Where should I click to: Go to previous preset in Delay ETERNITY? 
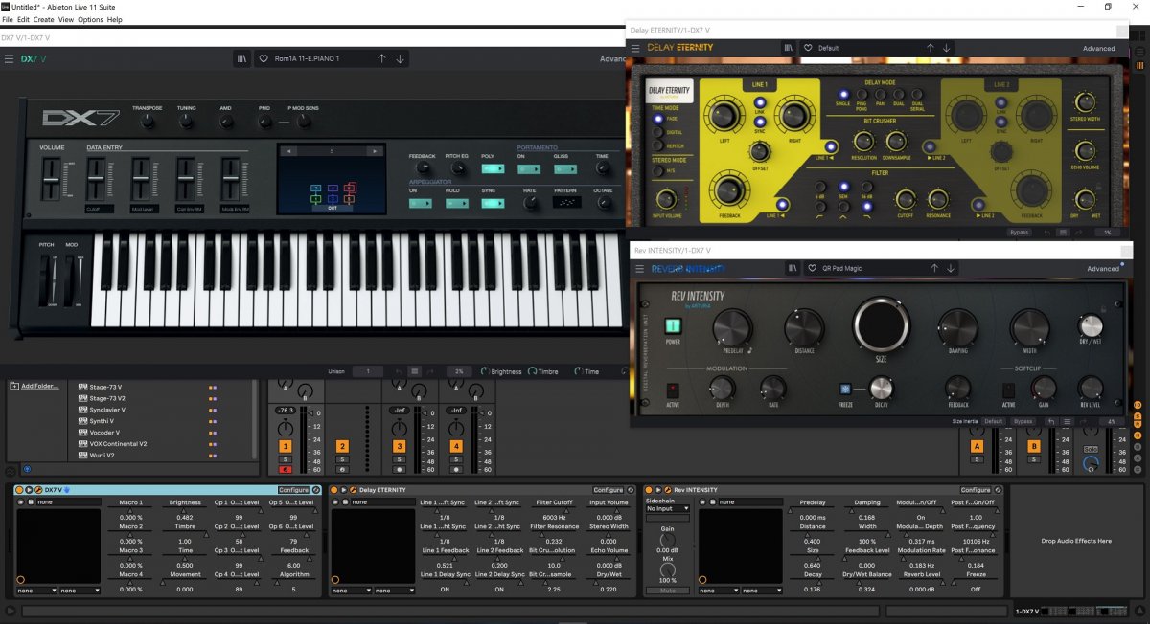pyautogui.click(x=929, y=48)
